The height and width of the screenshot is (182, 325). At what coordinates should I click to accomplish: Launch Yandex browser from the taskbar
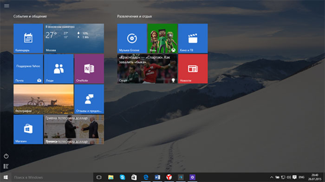click(x=169, y=177)
